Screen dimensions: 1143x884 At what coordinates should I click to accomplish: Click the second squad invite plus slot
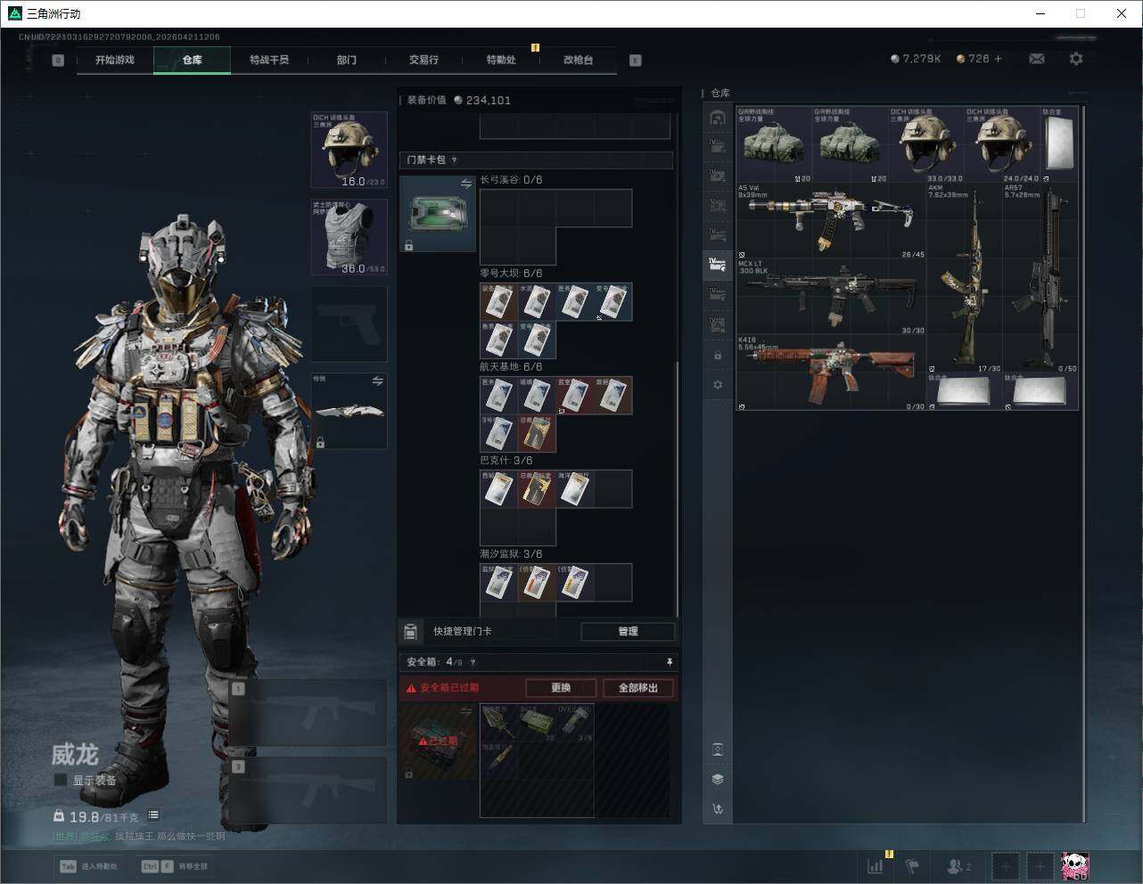click(x=1040, y=865)
